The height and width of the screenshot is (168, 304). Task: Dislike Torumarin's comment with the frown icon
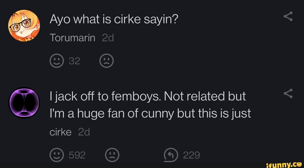point(107,60)
